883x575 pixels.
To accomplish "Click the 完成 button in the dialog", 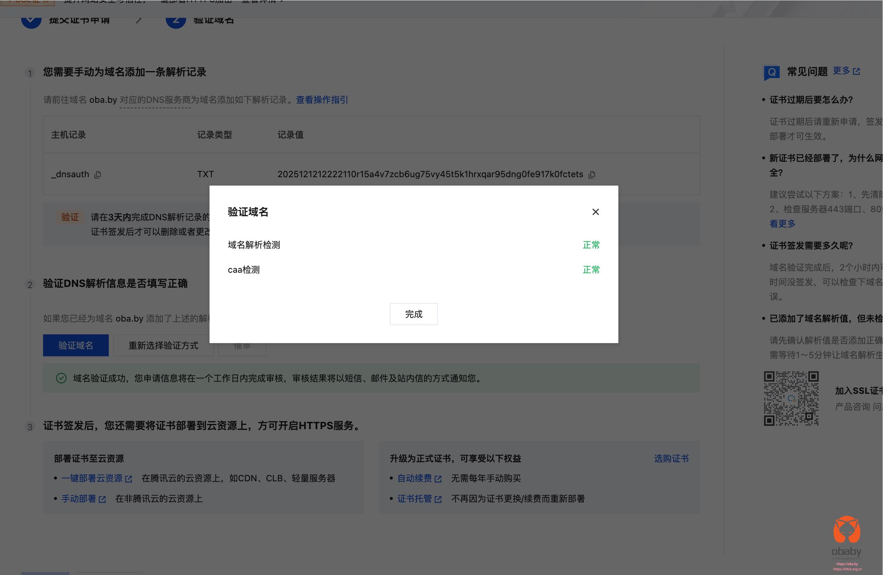I will (x=414, y=314).
